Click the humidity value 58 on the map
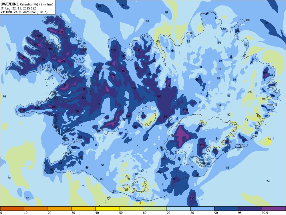286x215 pixels. coord(126,190)
